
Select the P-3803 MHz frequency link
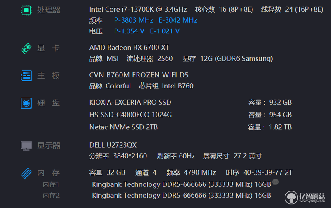[x=133, y=20]
